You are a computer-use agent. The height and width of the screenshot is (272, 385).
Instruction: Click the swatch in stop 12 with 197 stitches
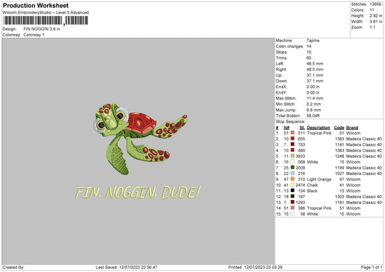pyautogui.click(x=293, y=196)
